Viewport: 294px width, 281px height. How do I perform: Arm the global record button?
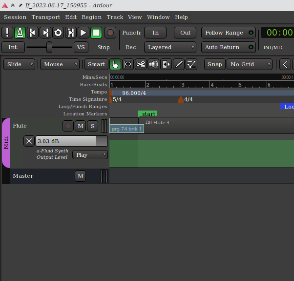[111, 33]
